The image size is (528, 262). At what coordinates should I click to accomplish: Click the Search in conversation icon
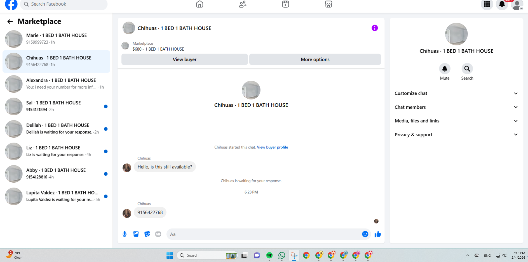[x=467, y=69]
